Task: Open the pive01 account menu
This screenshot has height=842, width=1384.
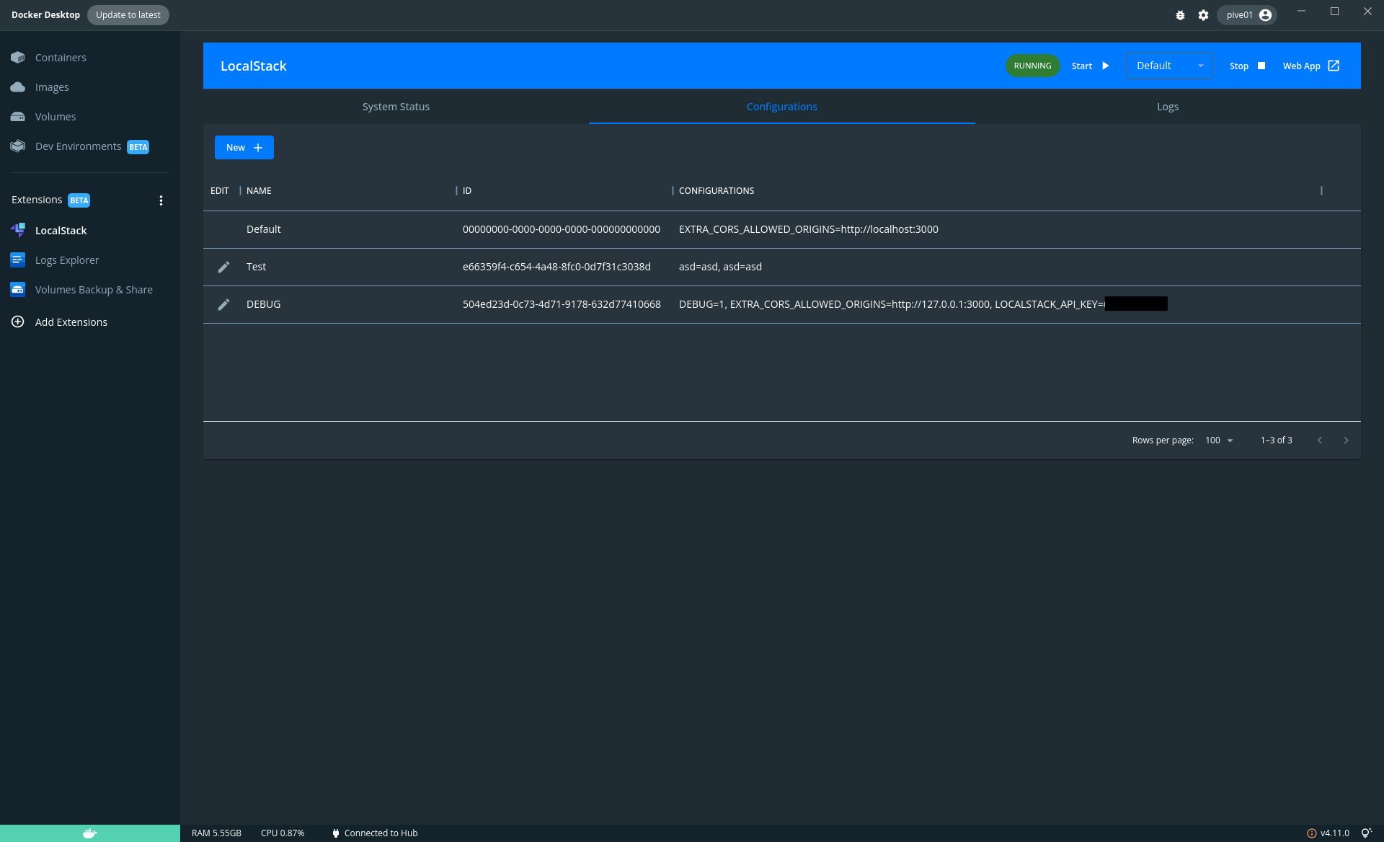Action: 1247,15
